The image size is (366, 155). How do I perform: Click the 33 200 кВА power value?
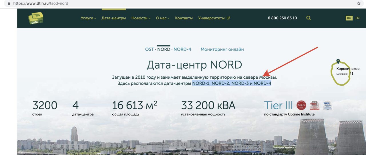pyautogui.click(x=208, y=105)
